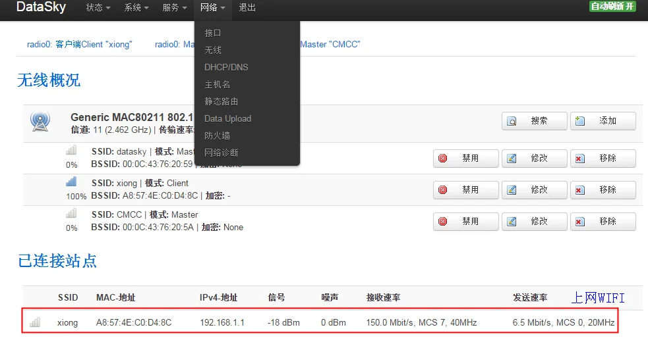Click the 添加 add network button

point(603,121)
